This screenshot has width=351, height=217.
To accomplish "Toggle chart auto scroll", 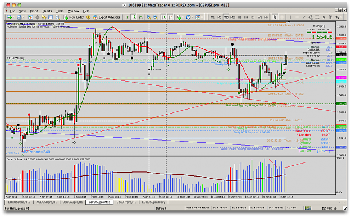I will coord(164,17).
